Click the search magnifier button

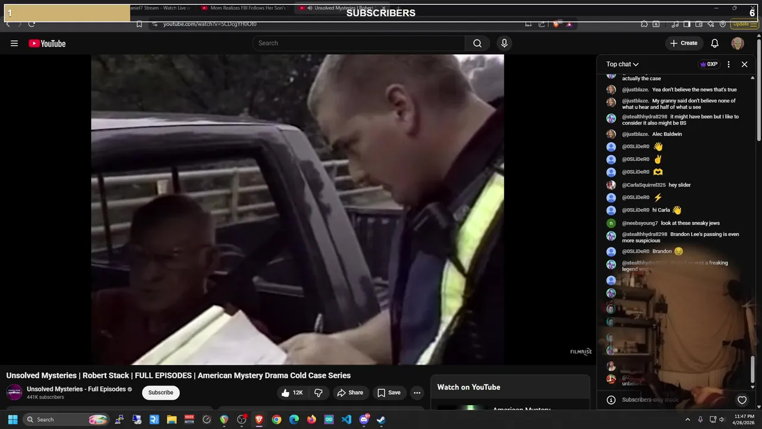coord(477,43)
